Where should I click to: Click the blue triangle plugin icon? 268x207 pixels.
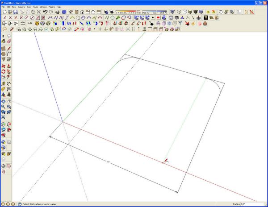(182, 17)
